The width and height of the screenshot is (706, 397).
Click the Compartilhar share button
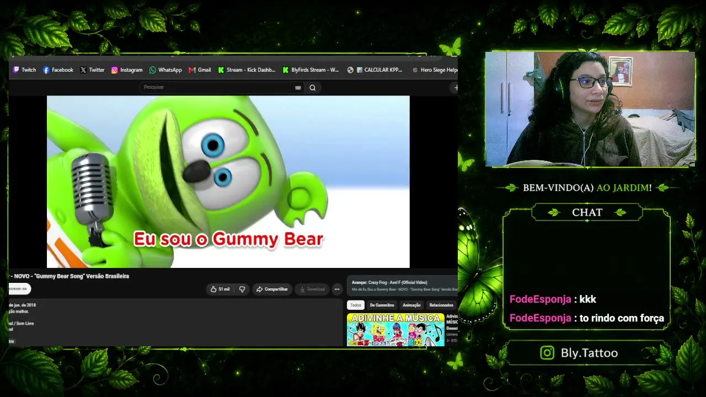[272, 289]
